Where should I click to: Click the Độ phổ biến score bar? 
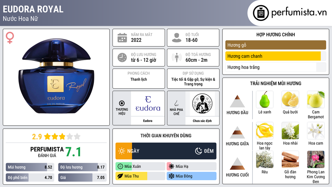[x=30, y=178]
